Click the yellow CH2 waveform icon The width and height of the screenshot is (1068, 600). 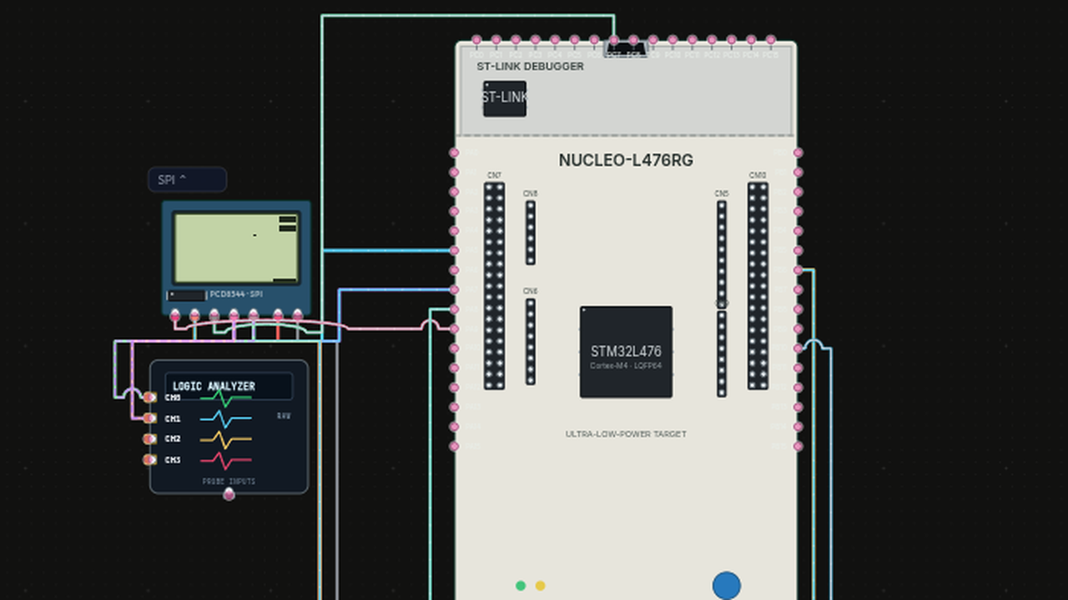point(225,439)
